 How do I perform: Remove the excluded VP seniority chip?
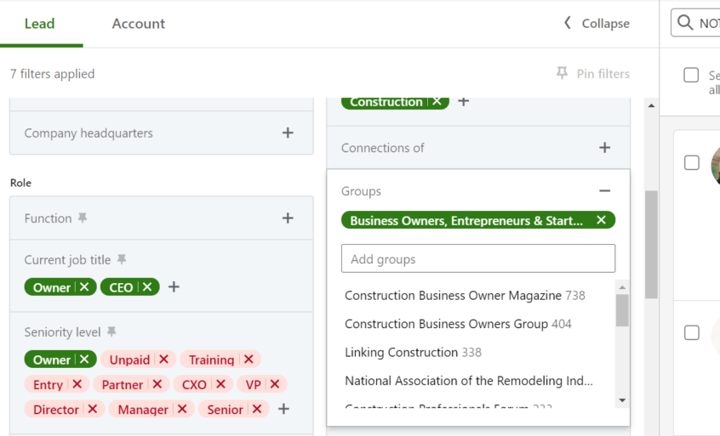pos(275,384)
